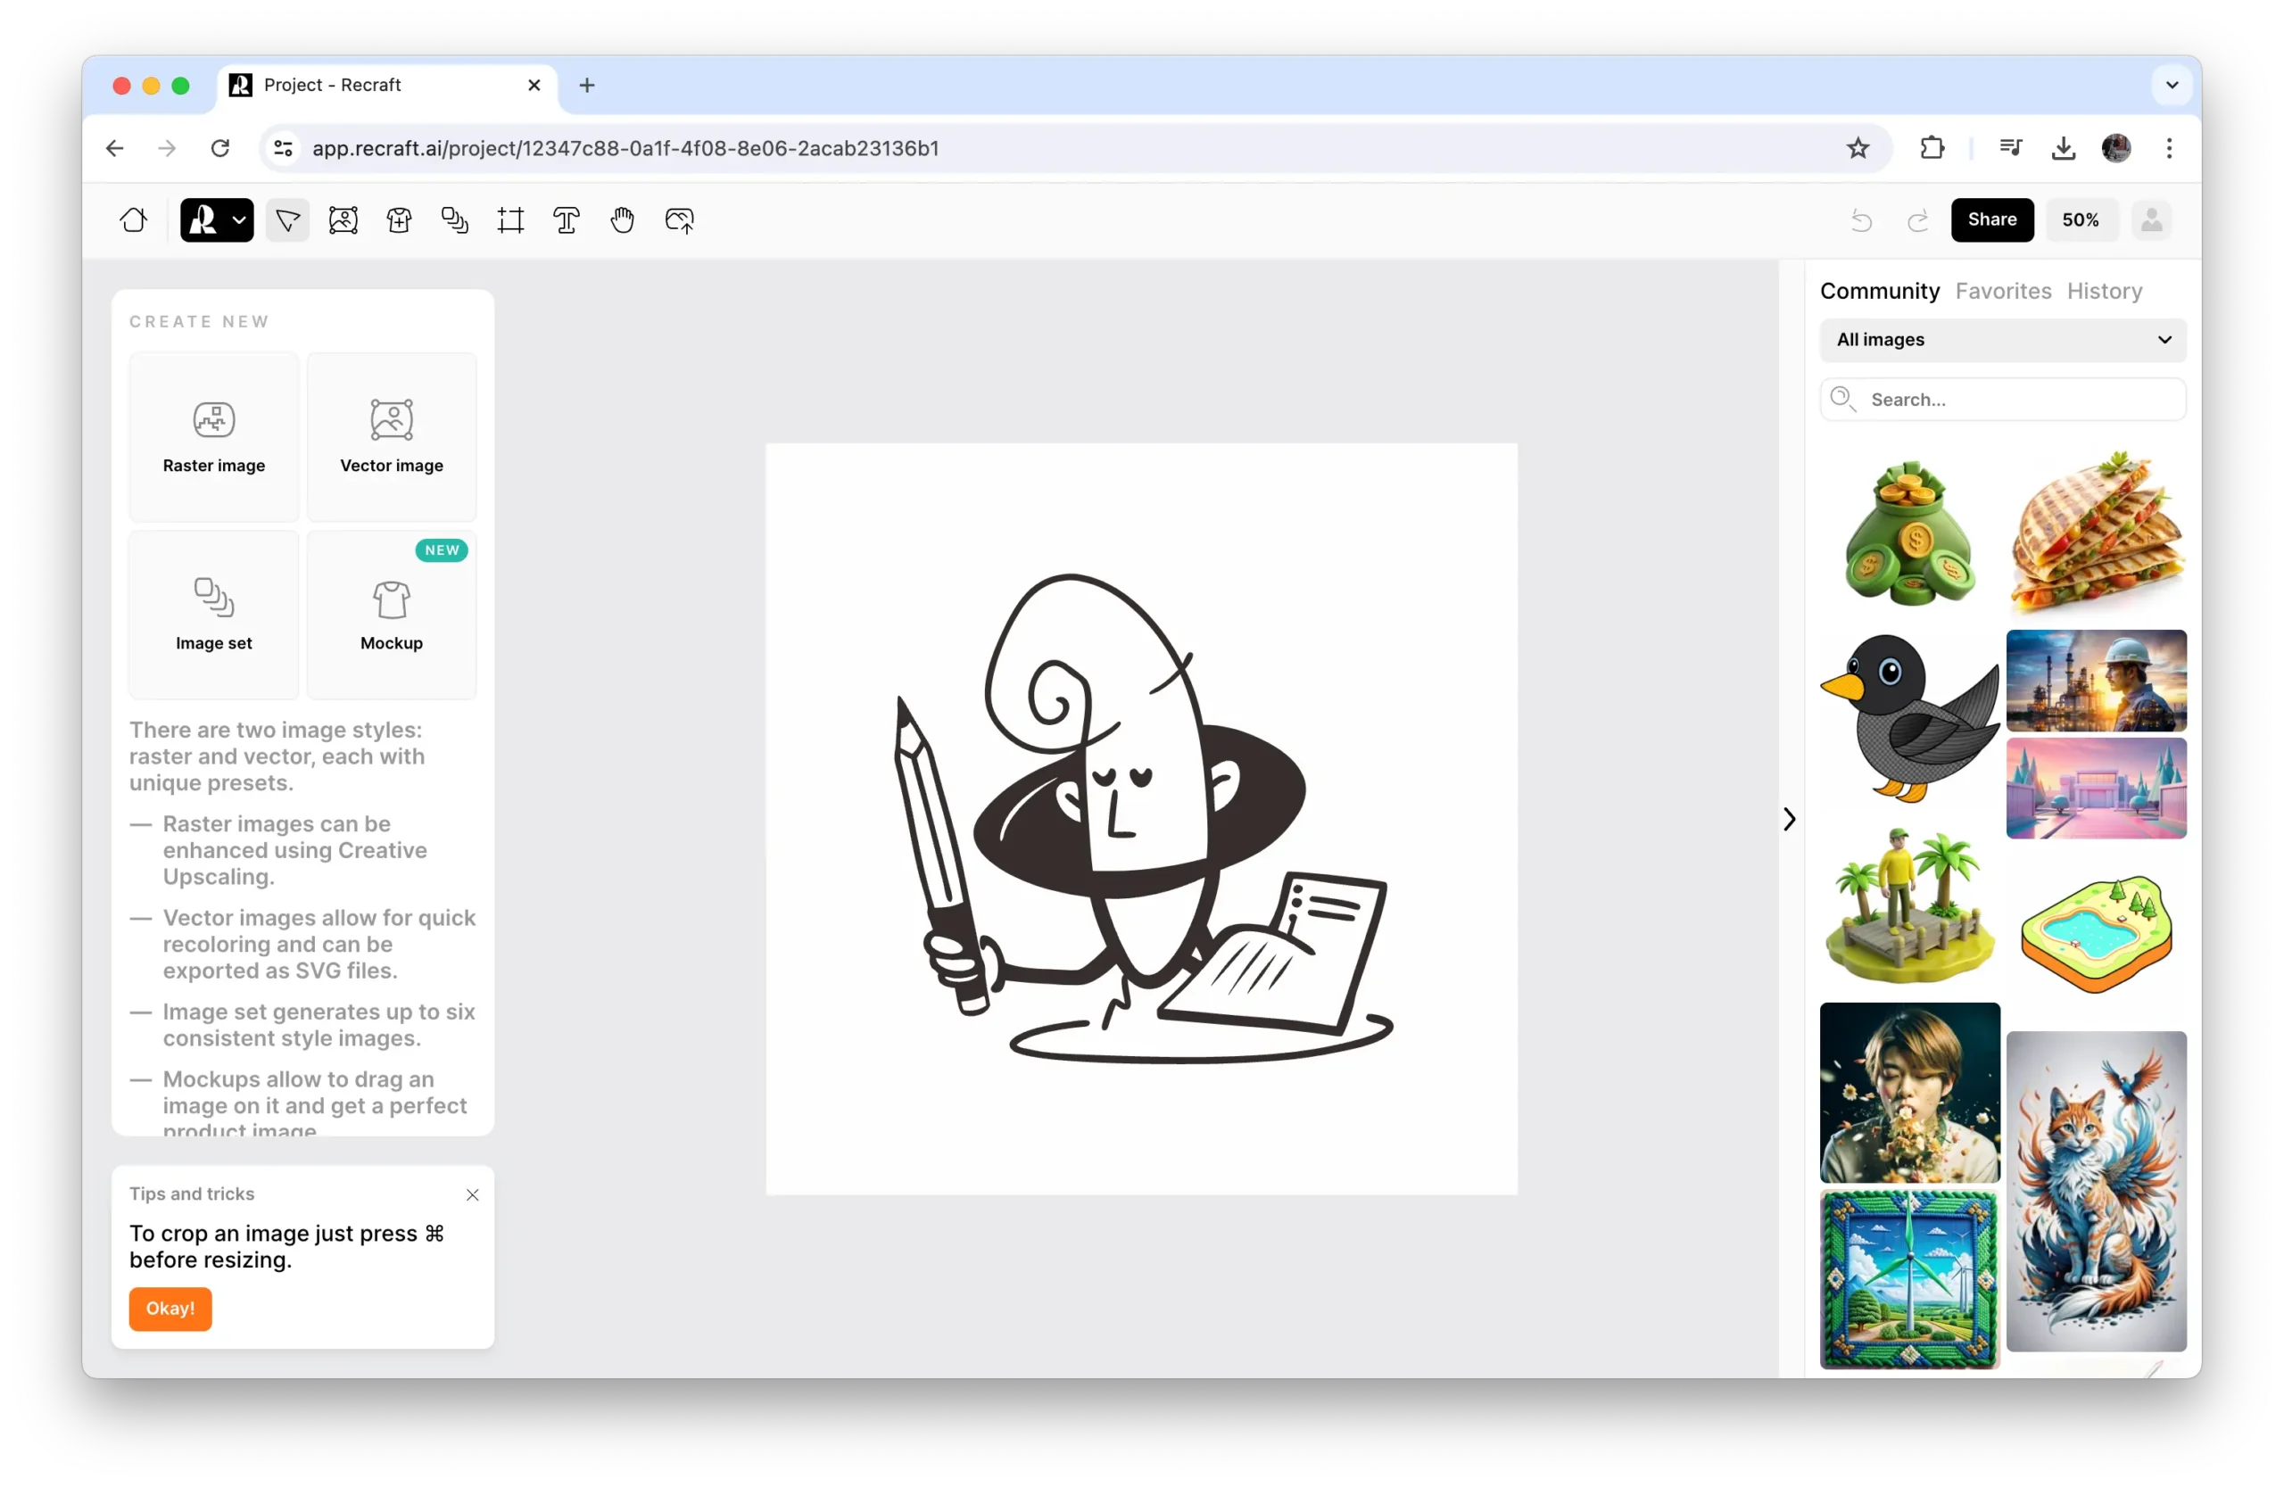Switch to the History tab
The width and height of the screenshot is (2284, 1487).
pyautogui.click(x=2104, y=291)
